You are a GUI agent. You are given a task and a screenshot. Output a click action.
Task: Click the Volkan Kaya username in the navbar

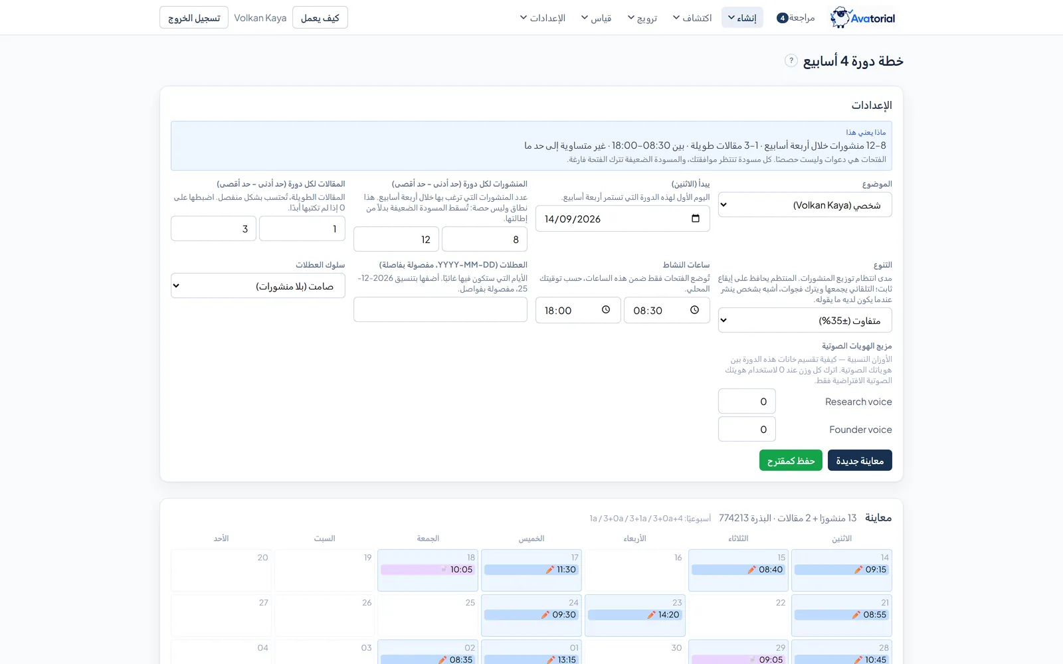260,18
